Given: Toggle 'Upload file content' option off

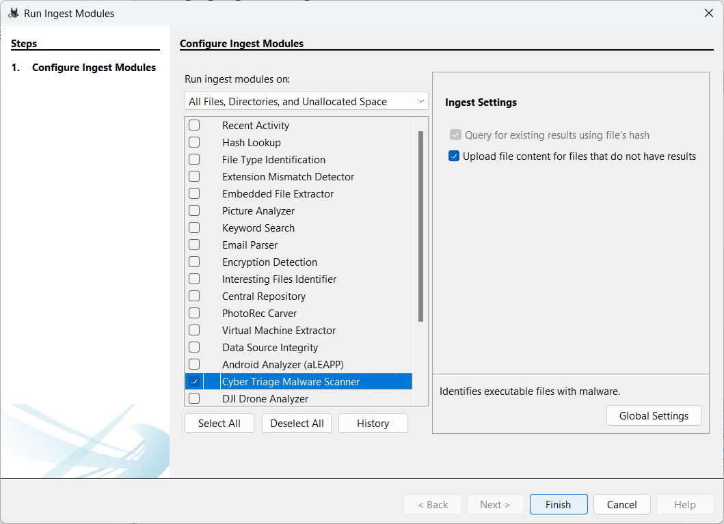Looking at the screenshot, I should [x=454, y=156].
